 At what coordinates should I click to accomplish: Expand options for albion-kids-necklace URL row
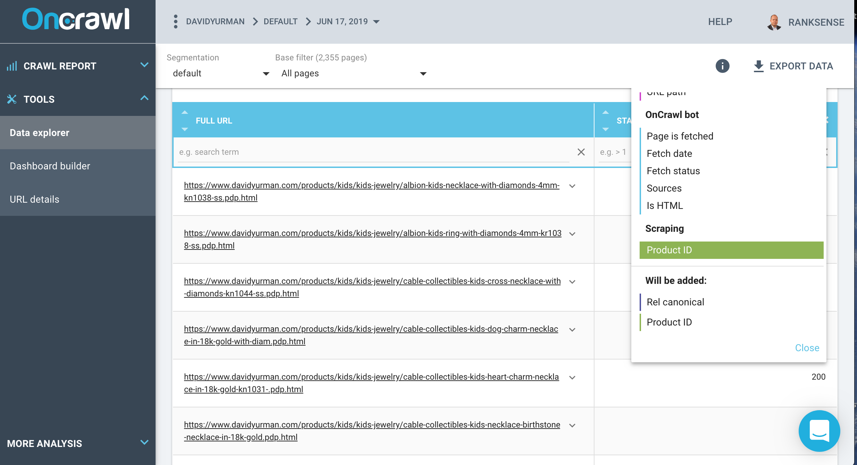point(572,186)
